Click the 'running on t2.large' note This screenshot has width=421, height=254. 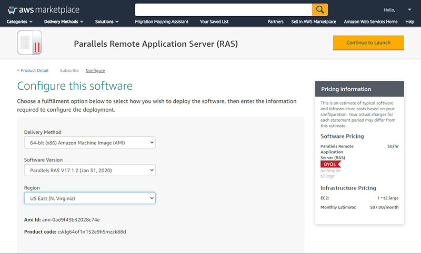pyautogui.click(x=330, y=173)
